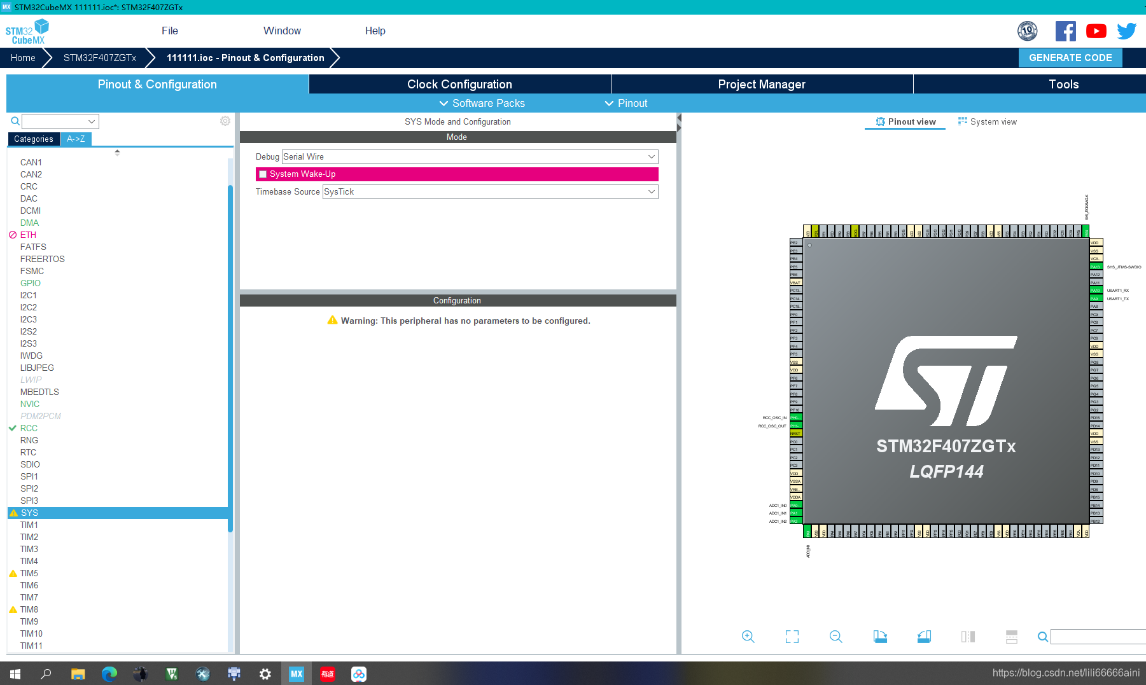The width and height of the screenshot is (1146, 685).
Task: Select CAN1 in the peripheral list
Action: coord(31,162)
